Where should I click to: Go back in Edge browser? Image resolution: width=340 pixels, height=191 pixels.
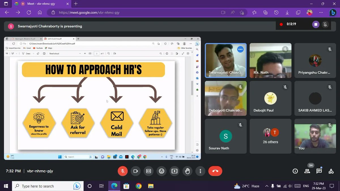[7, 12]
